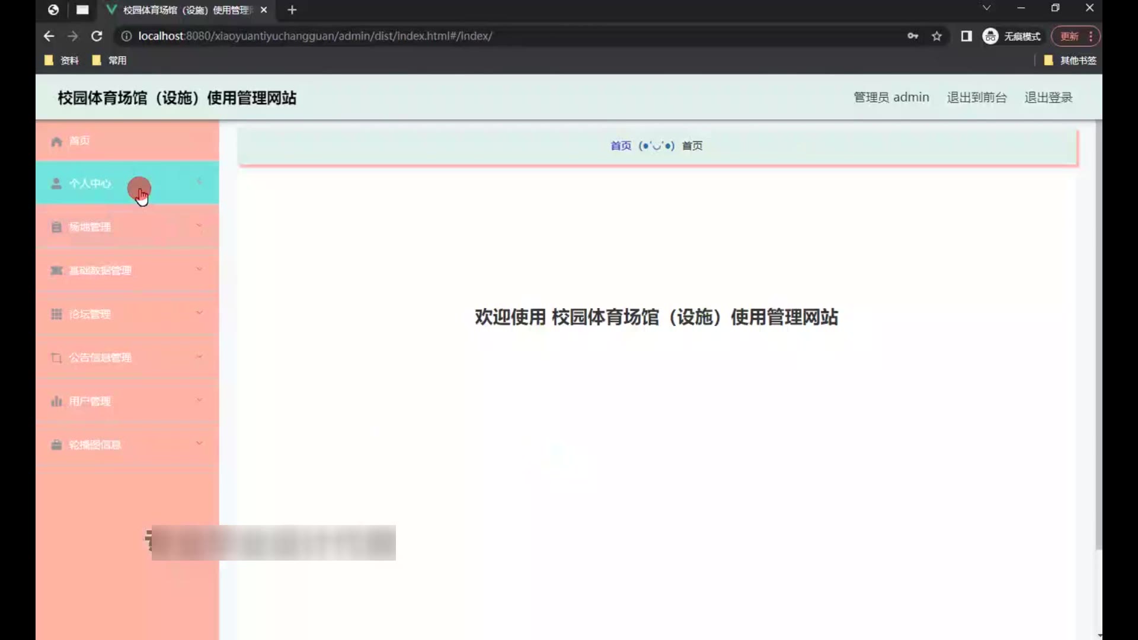Click the crop icon for 公告信息管理

[x=56, y=358]
